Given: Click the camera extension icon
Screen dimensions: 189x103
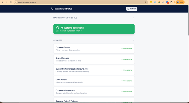Looking at the screenshot, I should coord(163,2).
